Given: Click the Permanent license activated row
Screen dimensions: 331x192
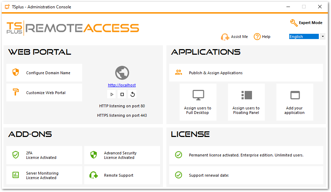Looking at the screenshot, I should coord(246,155).
